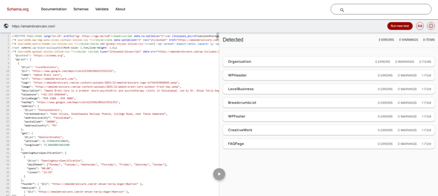Click the "@type": "GeoCoordinates" line
Image resolution: width=438 pixels, height=196 pixels.
pyautogui.click(x=44, y=137)
